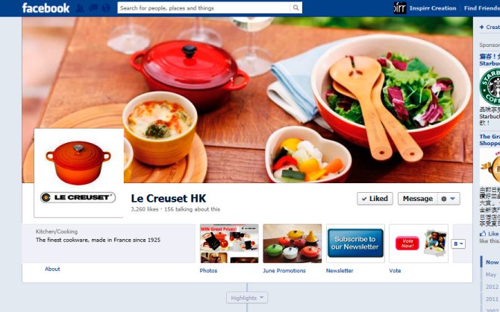
Task: Expand the Highlights dropdown
Action: pos(247,298)
